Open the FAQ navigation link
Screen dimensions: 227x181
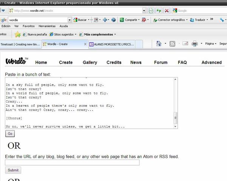click(x=182, y=62)
